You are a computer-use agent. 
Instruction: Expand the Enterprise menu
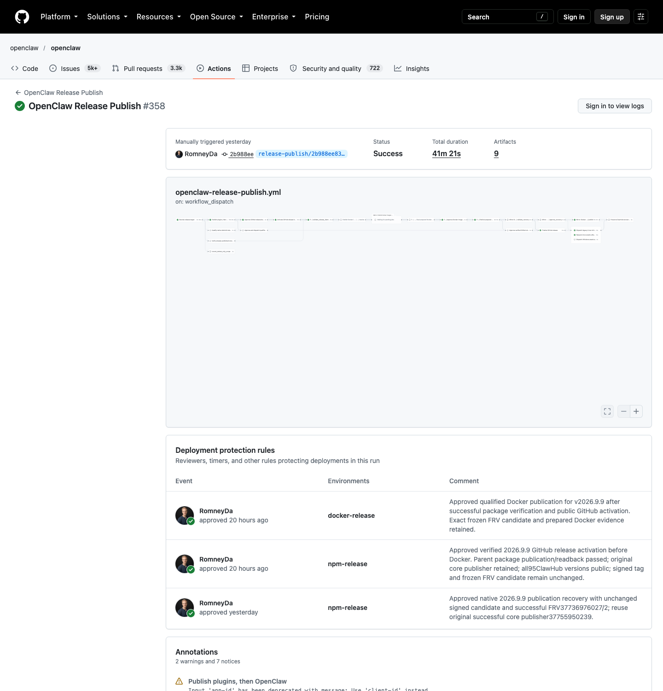[x=274, y=17]
